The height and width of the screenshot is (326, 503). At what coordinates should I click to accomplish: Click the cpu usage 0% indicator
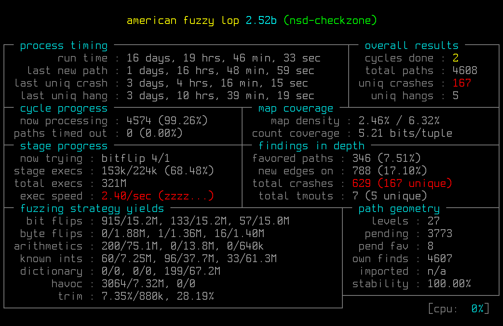[x=478, y=309]
